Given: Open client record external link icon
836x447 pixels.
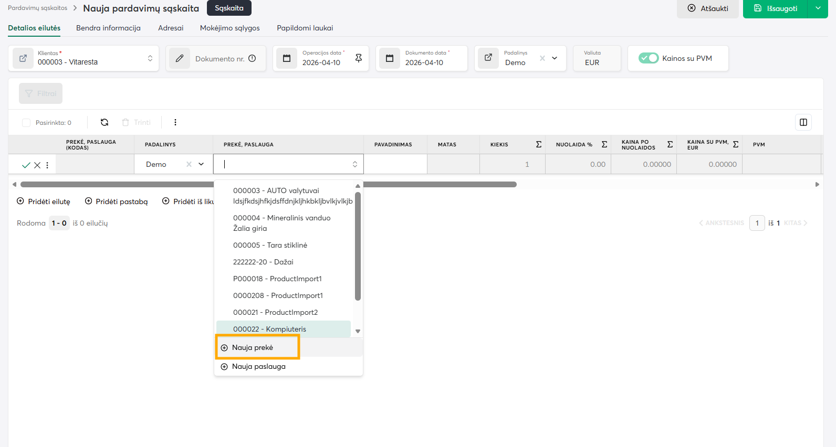Looking at the screenshot, I should (x=23, y=58).
